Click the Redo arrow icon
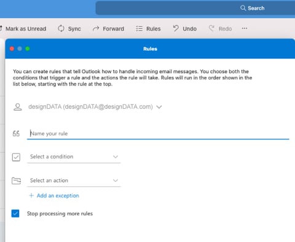Screen dimensions: 295x242 211,28
